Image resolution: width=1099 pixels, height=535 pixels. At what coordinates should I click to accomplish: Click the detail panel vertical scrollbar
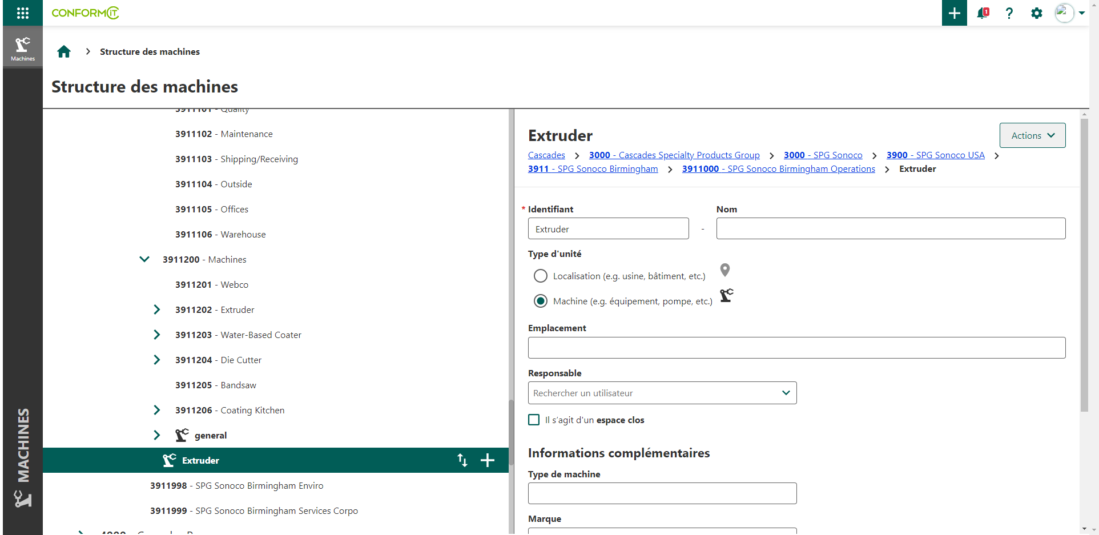1084,264
